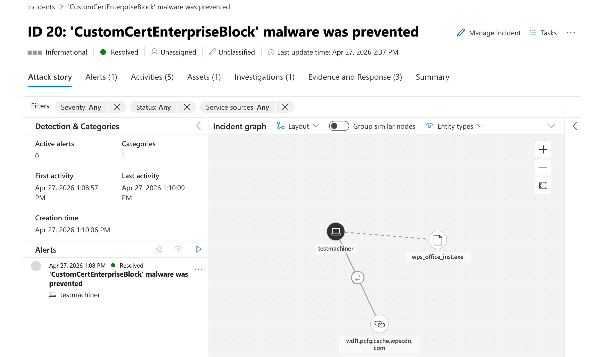Switch to the Alerts (1) tab
Screen dimensions: 595x357
101,77
